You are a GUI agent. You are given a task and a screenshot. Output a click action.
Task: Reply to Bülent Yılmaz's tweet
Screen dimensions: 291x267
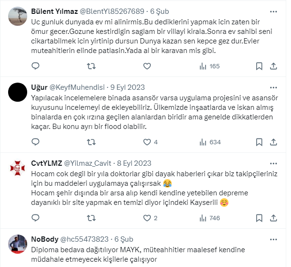click(35, 66)
